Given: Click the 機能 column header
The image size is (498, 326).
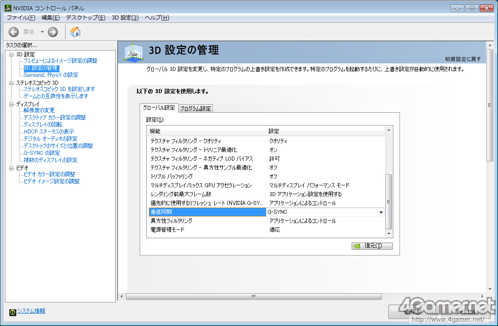Looking at the screenshot, I should 207,131.
